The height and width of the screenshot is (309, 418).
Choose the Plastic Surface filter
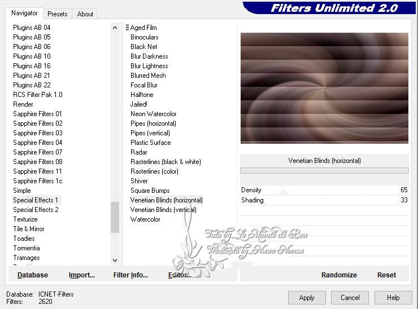point(150,143)
